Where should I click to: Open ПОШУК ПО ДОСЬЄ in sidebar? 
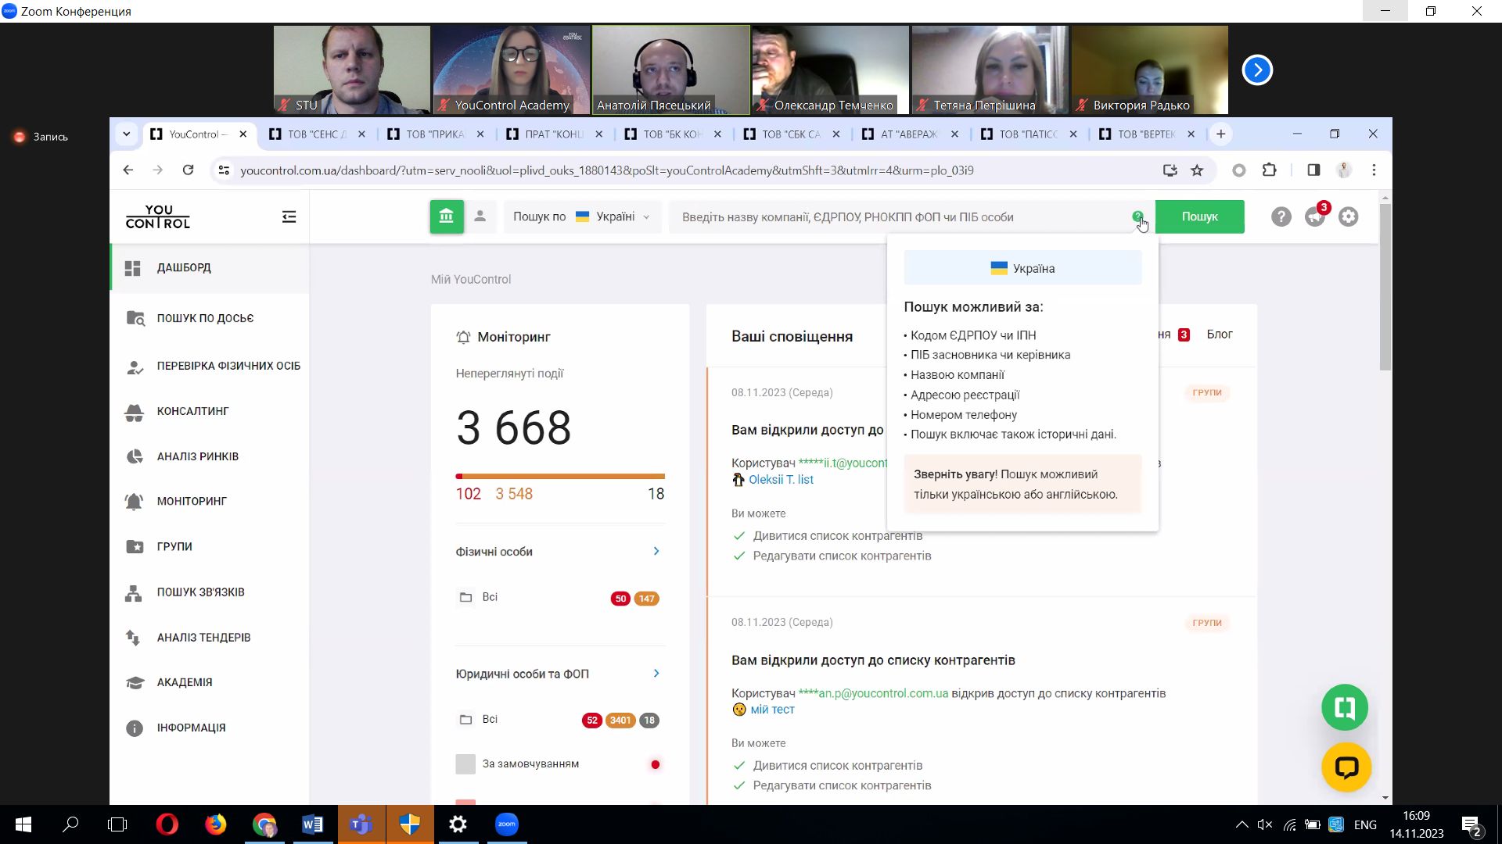tap(210, 318)
